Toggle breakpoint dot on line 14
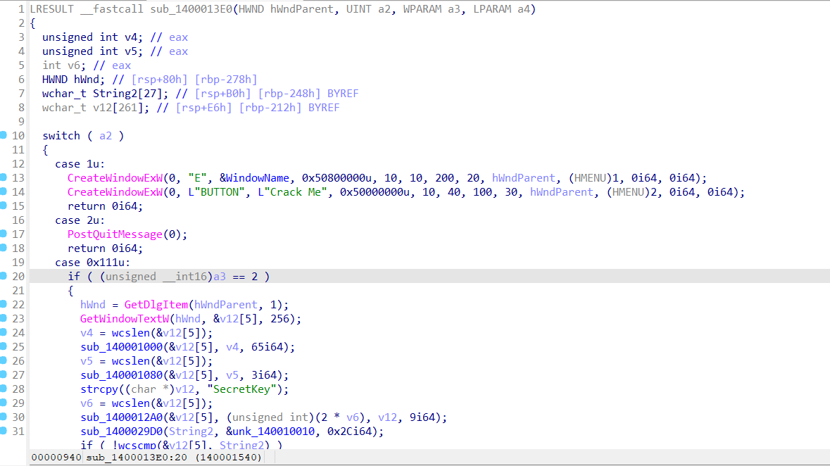 (x=4, y=191)
